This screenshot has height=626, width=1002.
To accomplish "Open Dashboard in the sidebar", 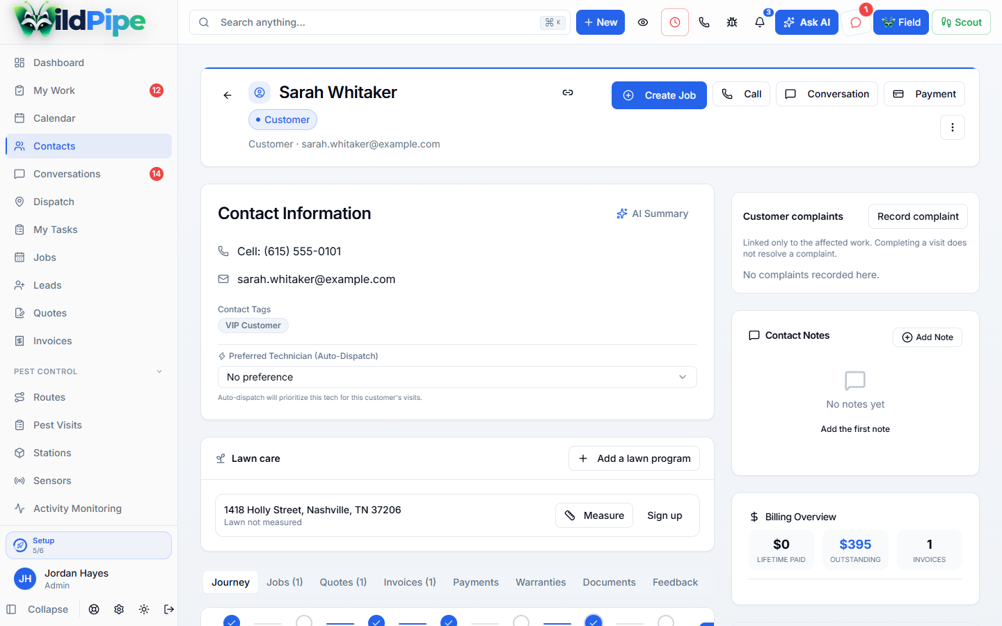I will click(88, 63).
